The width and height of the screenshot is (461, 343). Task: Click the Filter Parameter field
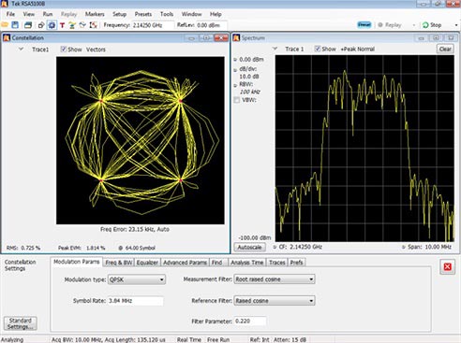click(250, 322)
